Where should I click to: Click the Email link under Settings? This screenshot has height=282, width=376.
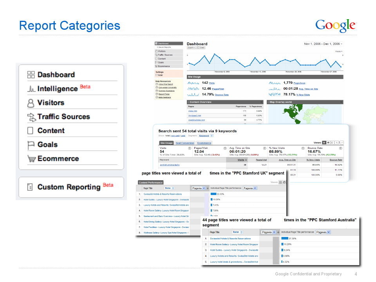point(160,75)
